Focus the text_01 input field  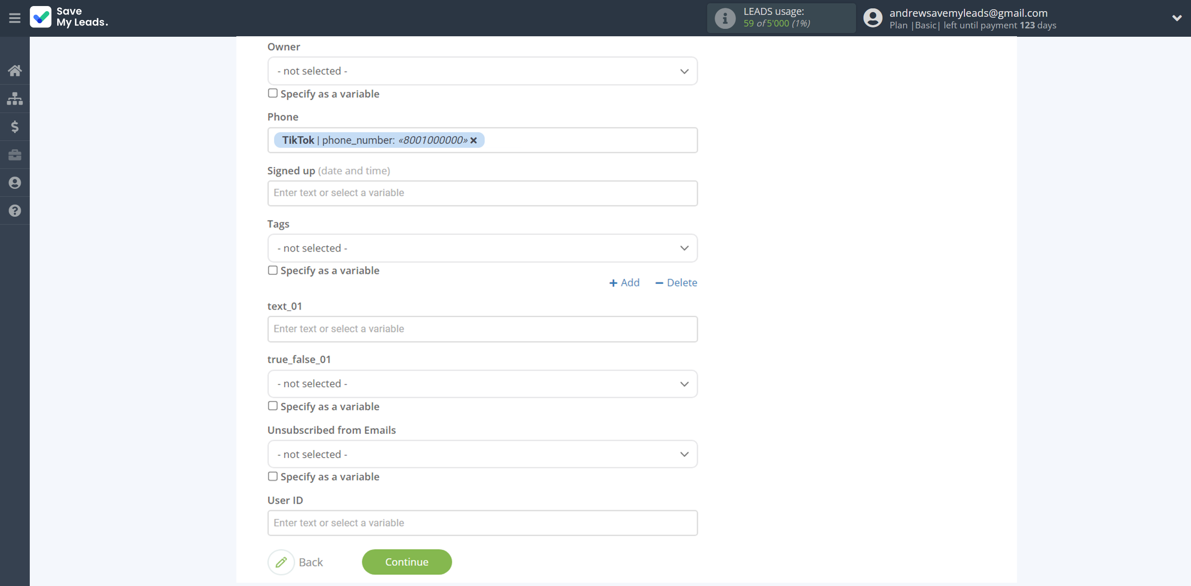point(482,329)
